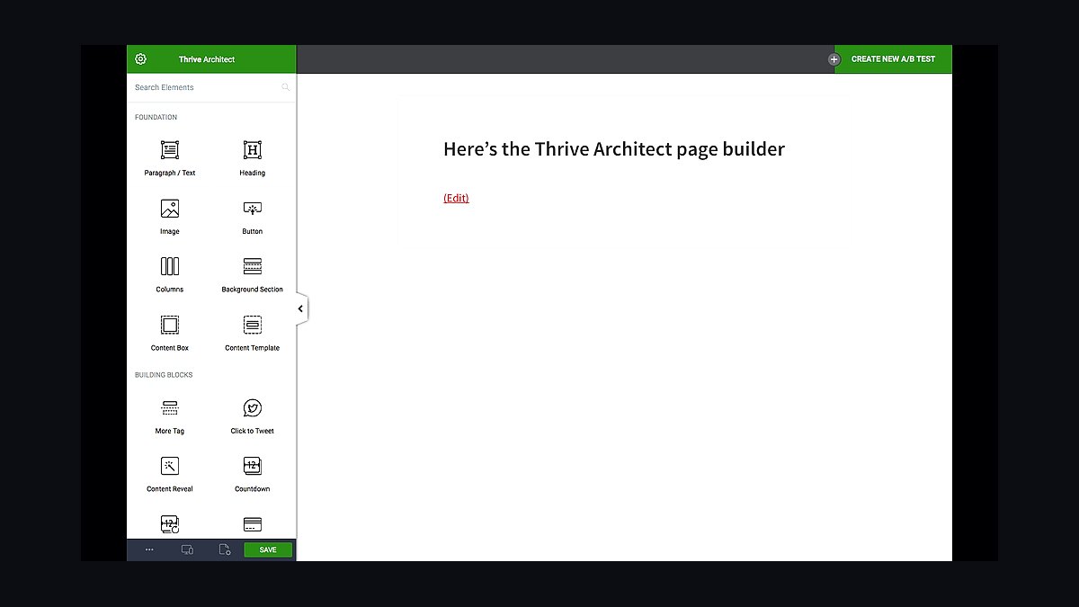Click the Thrive Architect title

click(x=207, y=59)
